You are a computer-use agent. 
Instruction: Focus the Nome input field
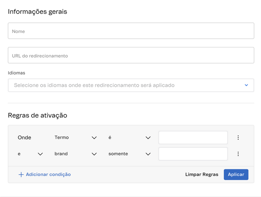[x=130, y=31]
